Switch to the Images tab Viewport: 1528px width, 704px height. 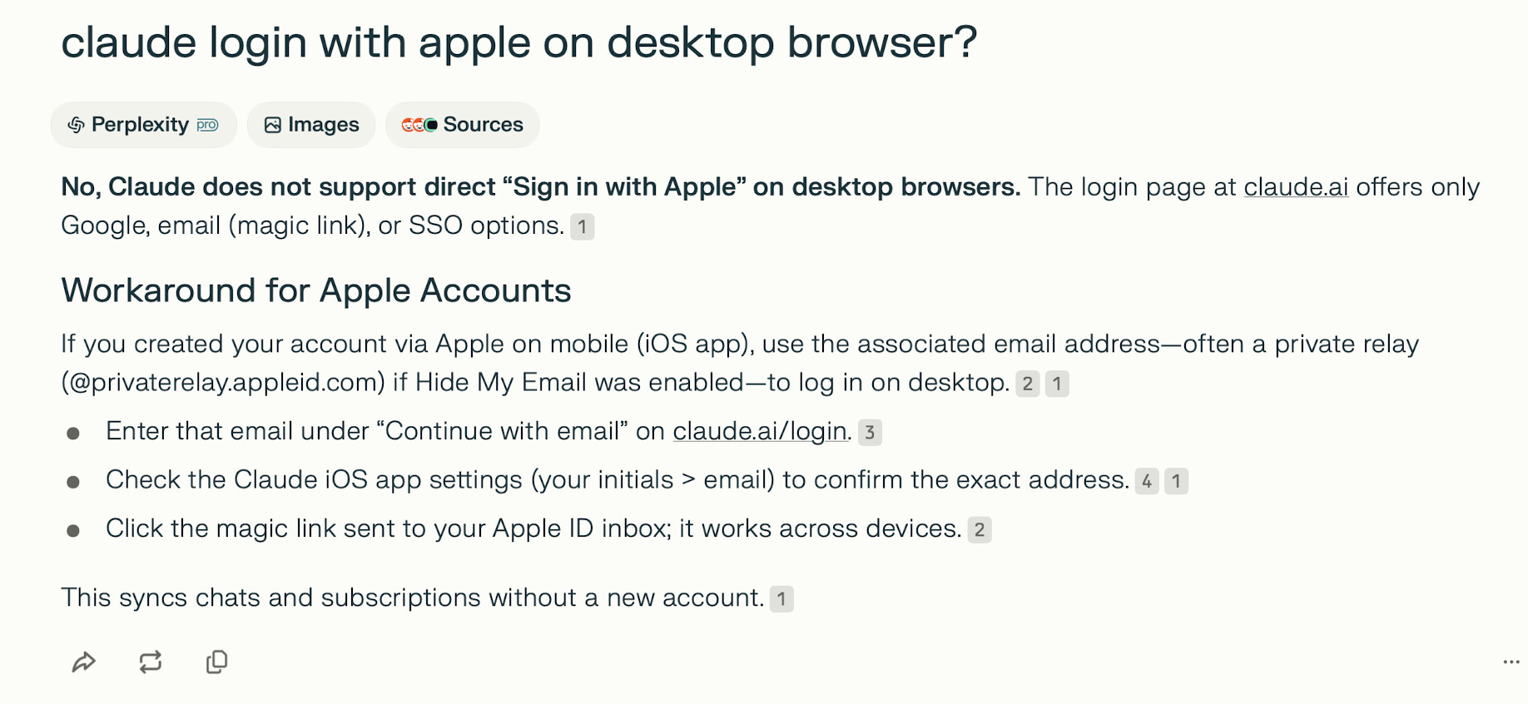pos(312,125)
